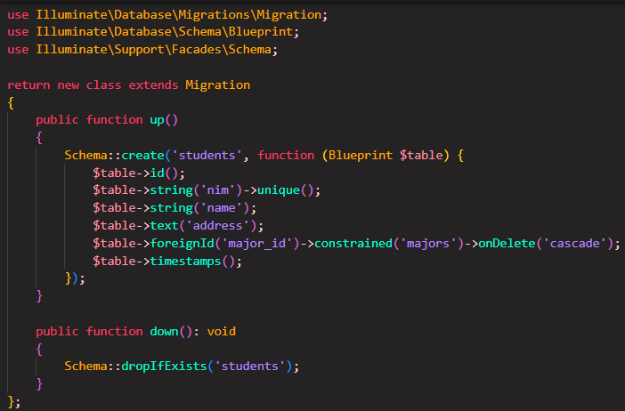Click the 'students' string in Schema::create
The image size is (625, 411).
point(207,156)
